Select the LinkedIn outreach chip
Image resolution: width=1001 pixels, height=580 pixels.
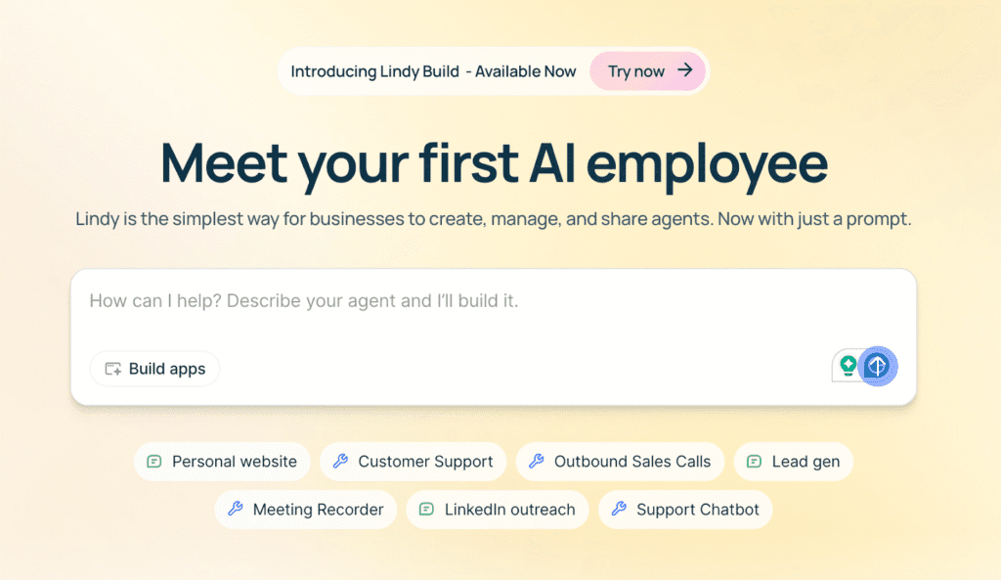[x=498, y=510]
